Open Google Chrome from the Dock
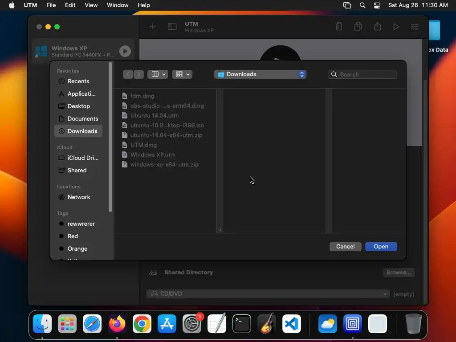The height and width of the screenshot is (342, 456). [142, 324]
